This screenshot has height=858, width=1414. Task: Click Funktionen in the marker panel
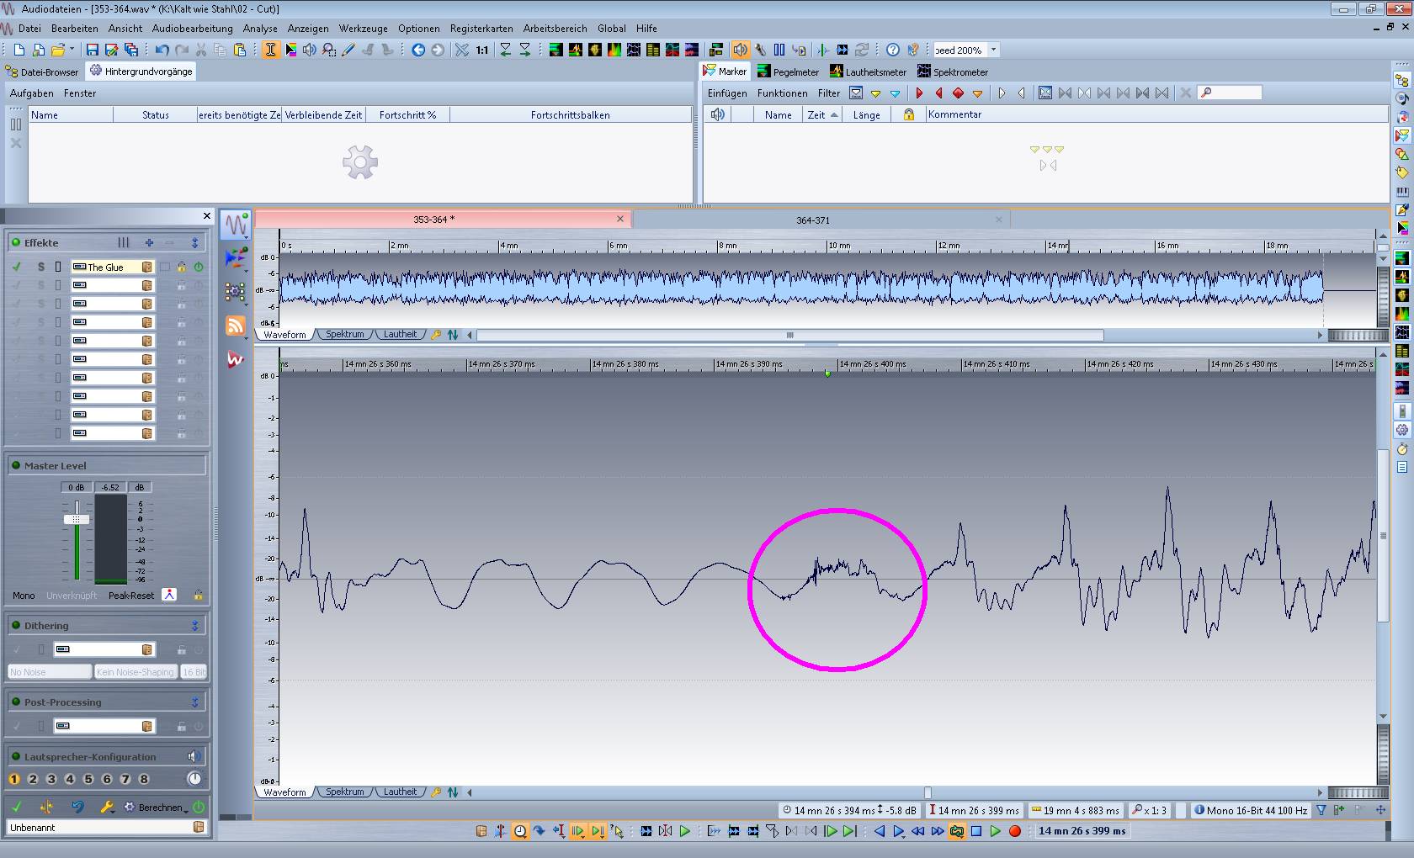(x=782, y=93)
